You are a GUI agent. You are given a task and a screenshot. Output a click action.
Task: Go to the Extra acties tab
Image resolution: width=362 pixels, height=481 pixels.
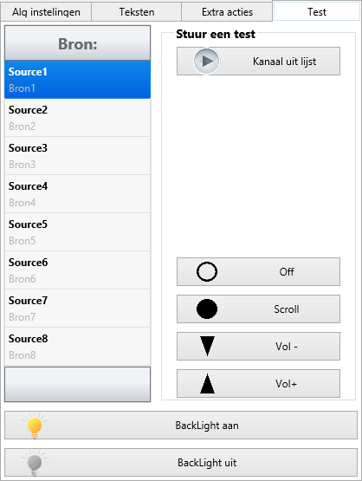click(x=227, y=12)
